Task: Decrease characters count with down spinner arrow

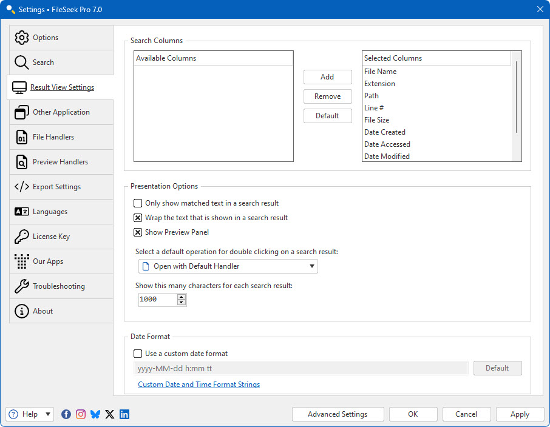Action: 182,303
